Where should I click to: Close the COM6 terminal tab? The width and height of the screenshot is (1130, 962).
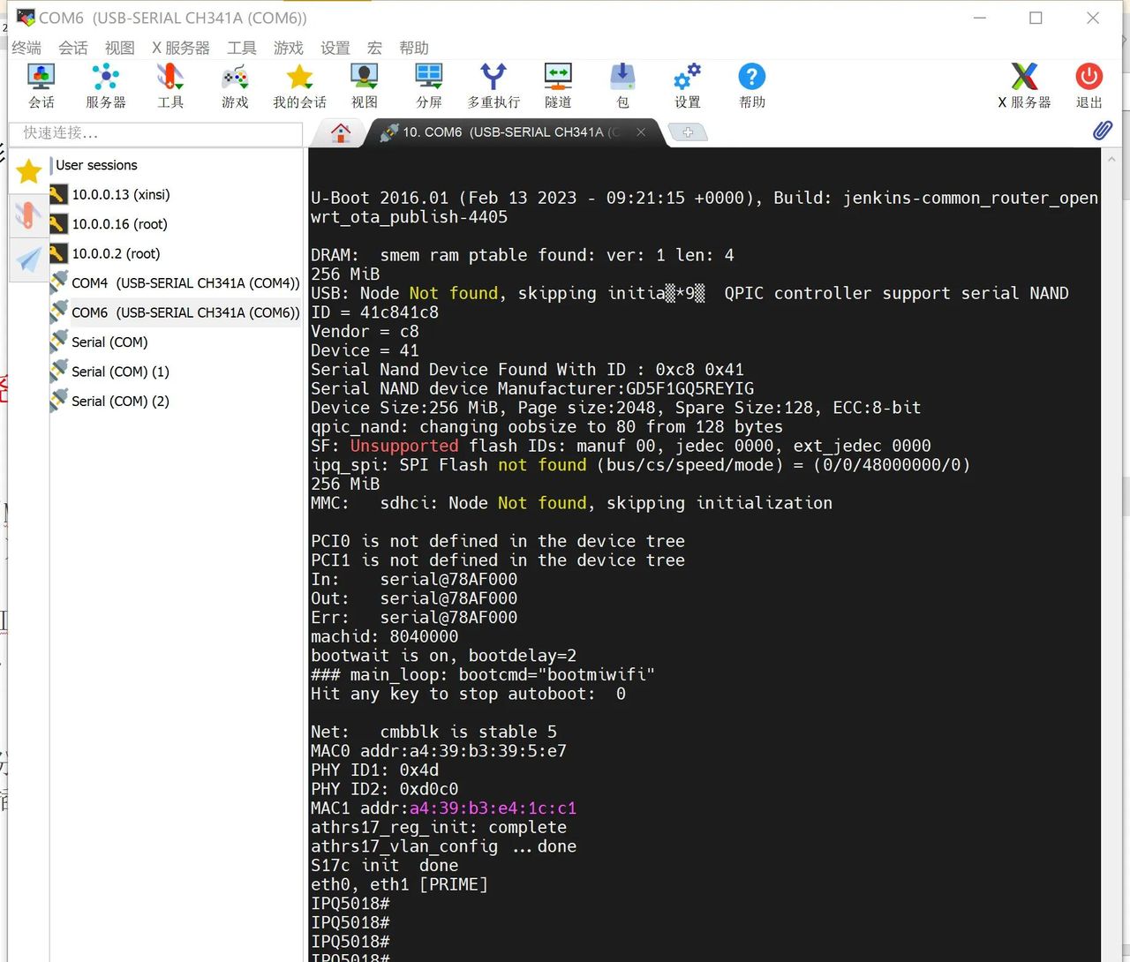(x=641, y=132)
